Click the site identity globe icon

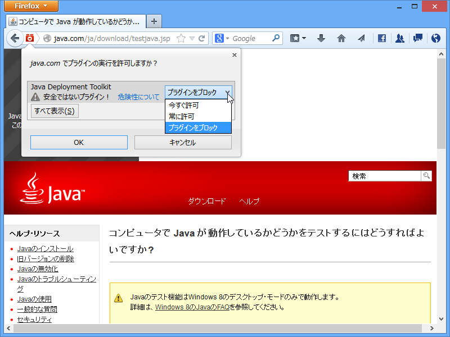tap(47, 38)
